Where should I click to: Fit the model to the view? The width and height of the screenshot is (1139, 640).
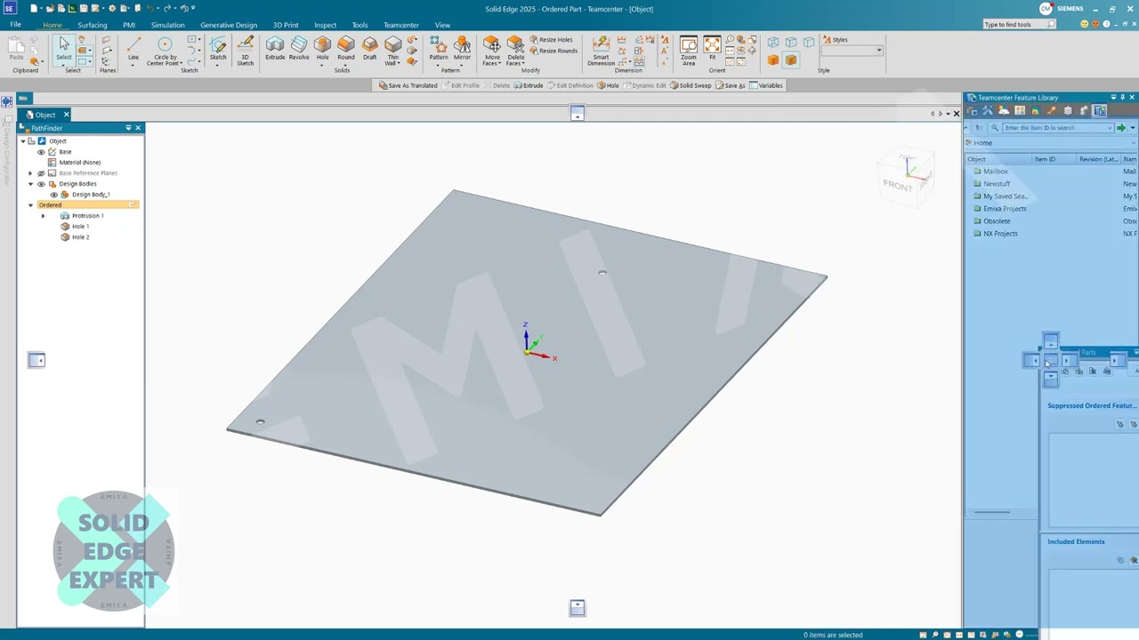[712, 48]
